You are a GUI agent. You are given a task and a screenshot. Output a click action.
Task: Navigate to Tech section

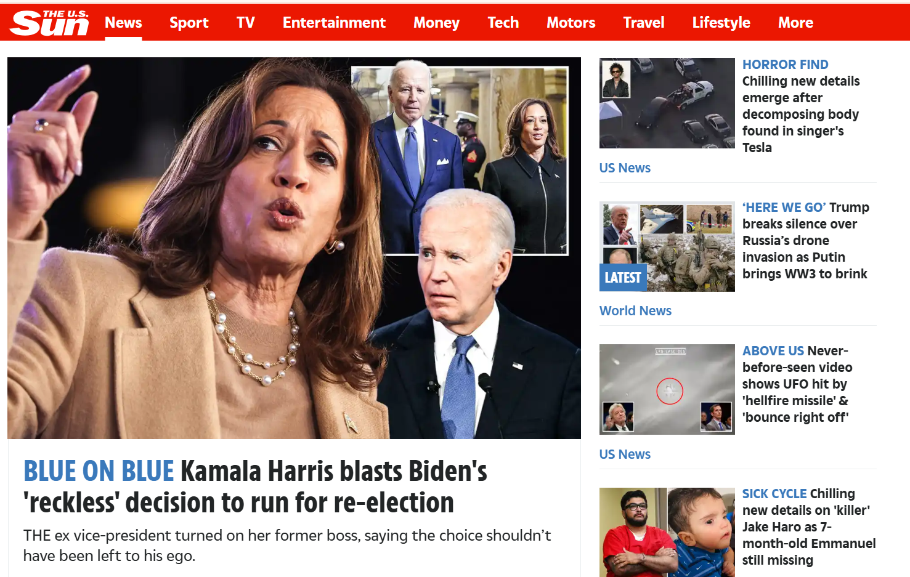503,23
